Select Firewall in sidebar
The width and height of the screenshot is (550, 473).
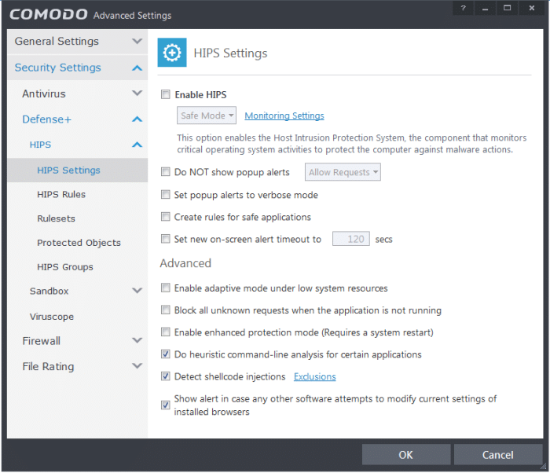coord(42,341)
